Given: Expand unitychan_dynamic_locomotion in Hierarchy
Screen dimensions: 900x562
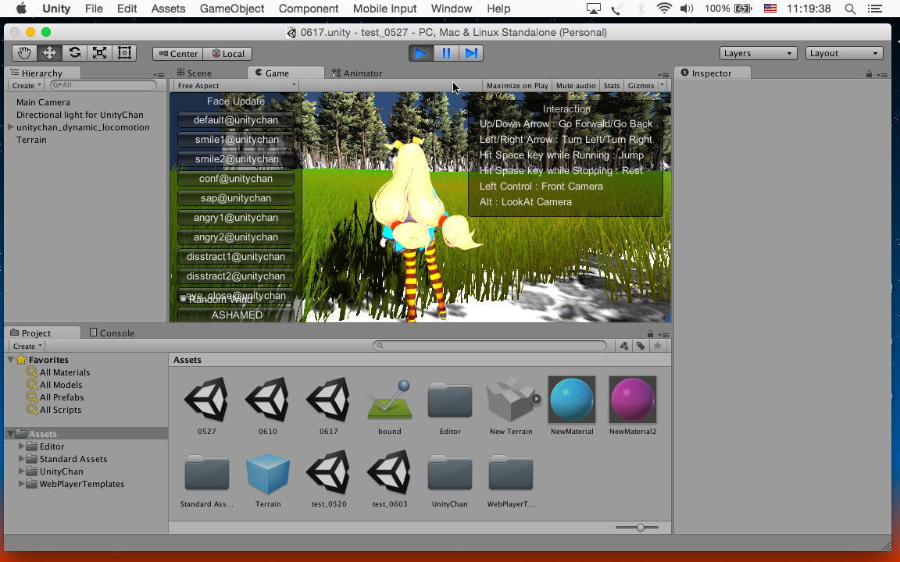Looking at the screenshot, I should [10, 127].
